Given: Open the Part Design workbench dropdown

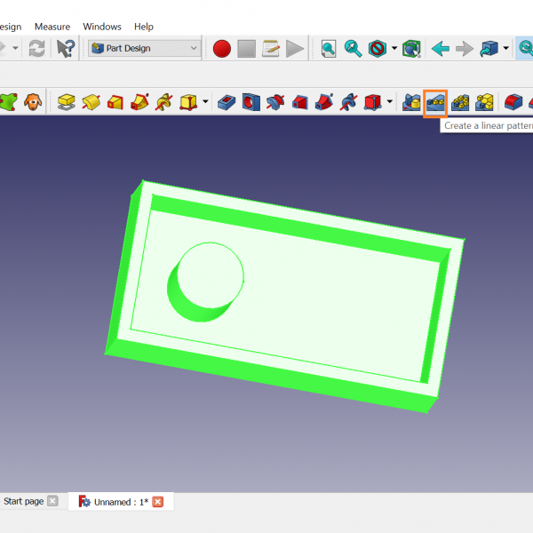Looking at the screenshot, I should [x=145, y=49].
